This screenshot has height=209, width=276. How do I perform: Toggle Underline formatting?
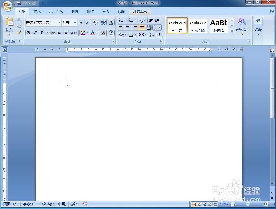tap(42, 33)
